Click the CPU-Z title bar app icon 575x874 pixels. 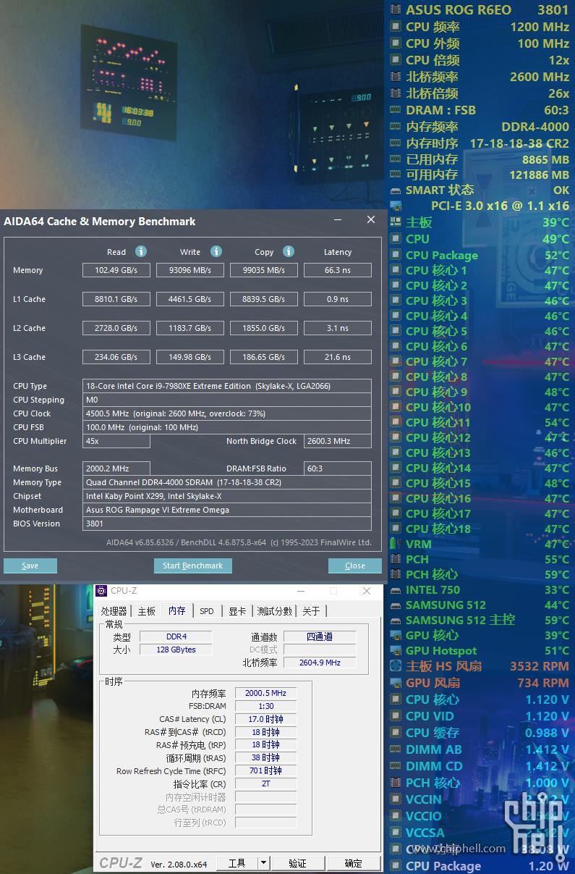point(101,591)
